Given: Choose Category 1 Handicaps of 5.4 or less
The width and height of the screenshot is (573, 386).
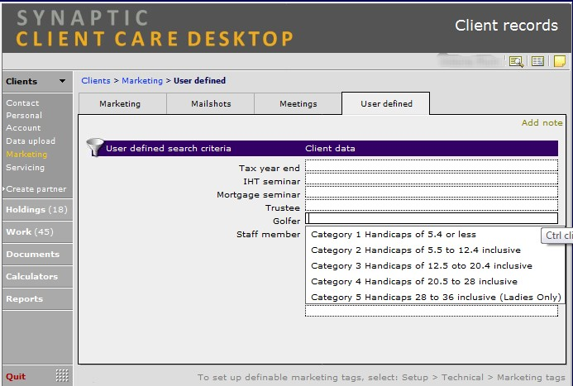Looking at the screenshot, I should pyautogui.click(x=435, y=235).
